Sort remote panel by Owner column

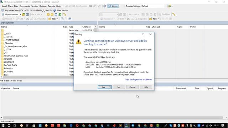197,27
